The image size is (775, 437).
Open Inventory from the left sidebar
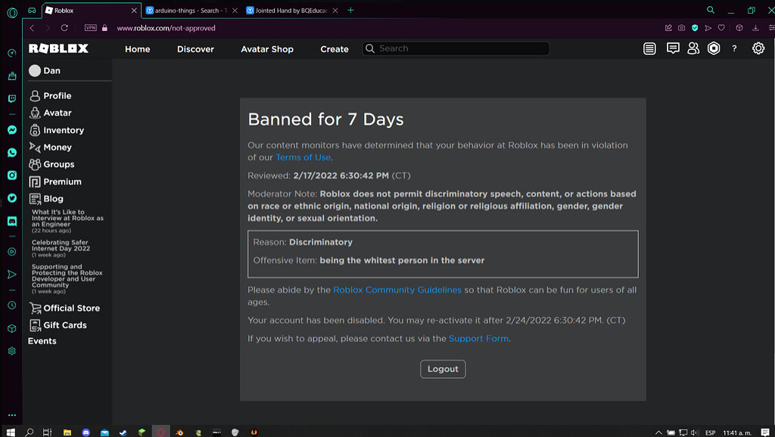pyautogui.click(x=56, y=130)
